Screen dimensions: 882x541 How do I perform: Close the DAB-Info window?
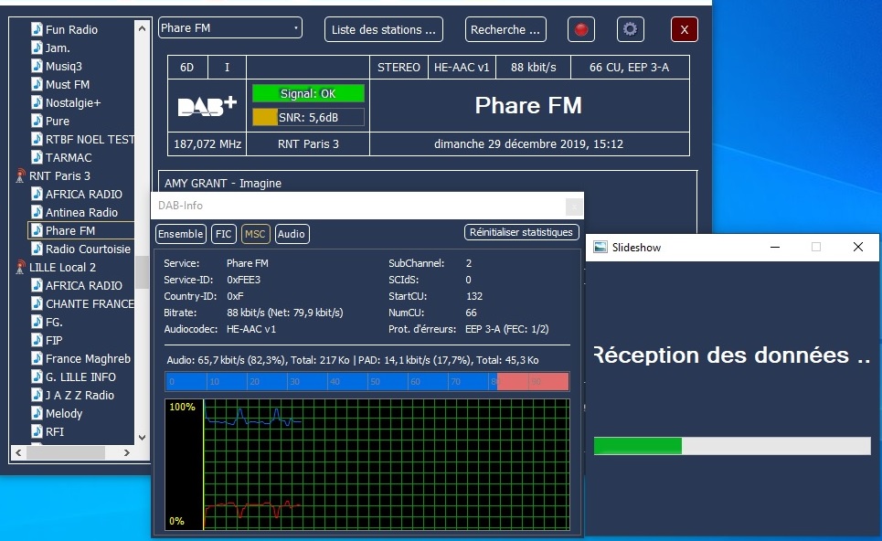[573, 207]
